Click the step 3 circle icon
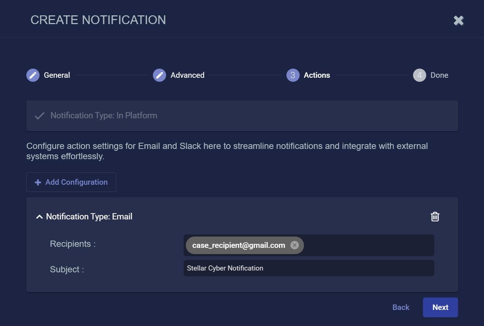 click(x=293, y=75)
